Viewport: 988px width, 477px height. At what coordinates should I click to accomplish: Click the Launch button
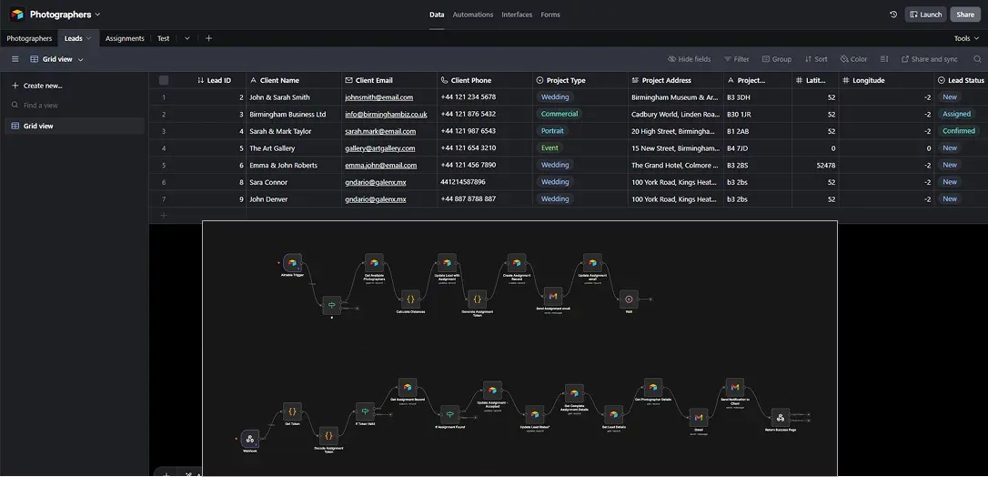[x=925, y=15]
